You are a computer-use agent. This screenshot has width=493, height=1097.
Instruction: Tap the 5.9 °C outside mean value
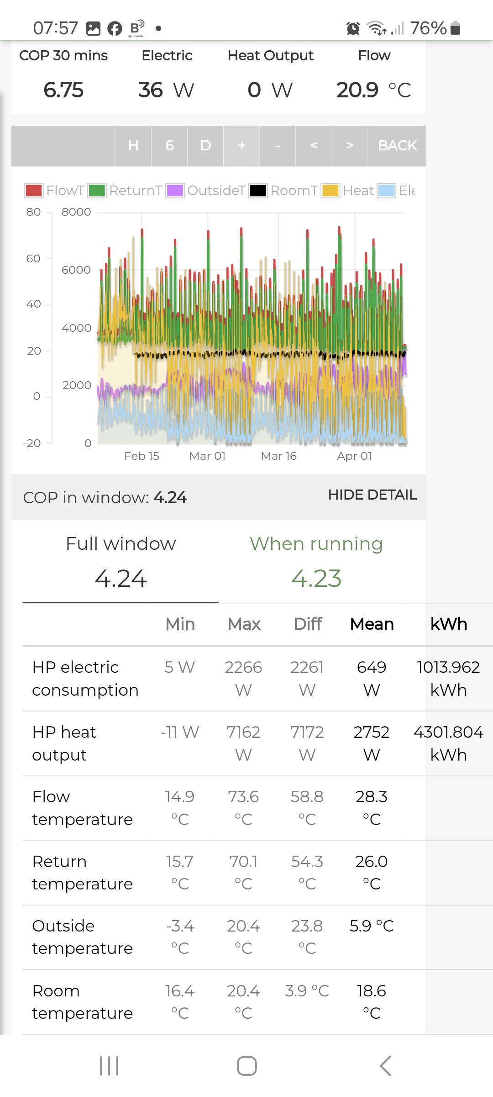tap(372, 926)
